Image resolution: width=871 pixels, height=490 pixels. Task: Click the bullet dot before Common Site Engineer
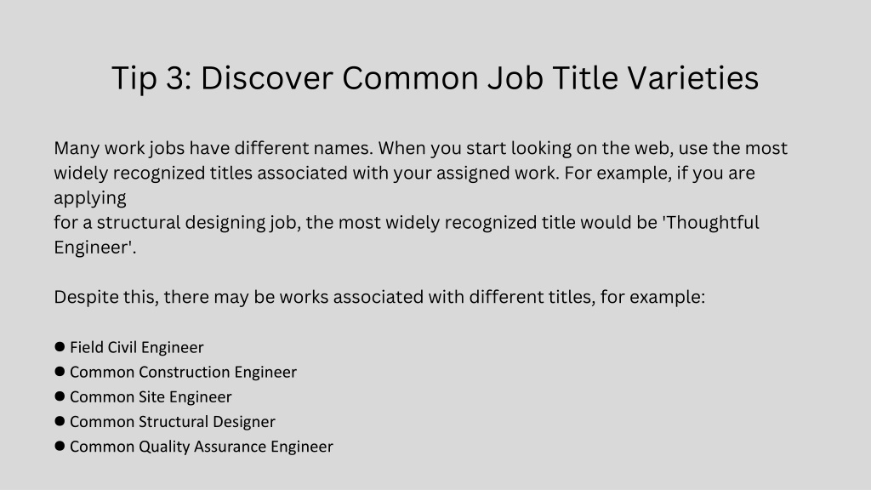[60, 396]
